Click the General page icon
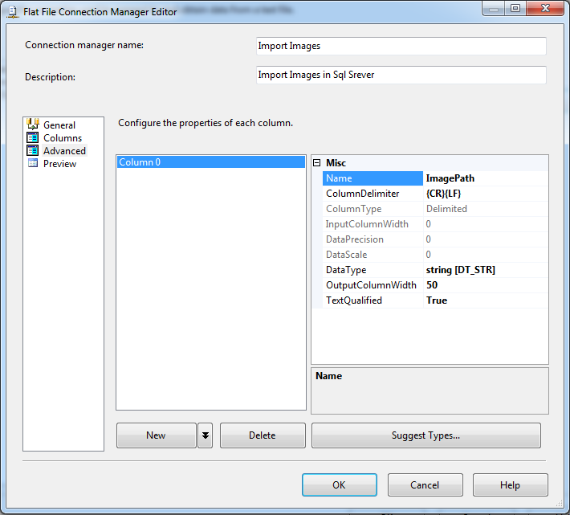570x515 pixels. [33, 124]
